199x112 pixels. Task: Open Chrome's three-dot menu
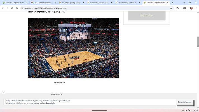(196, 8)
